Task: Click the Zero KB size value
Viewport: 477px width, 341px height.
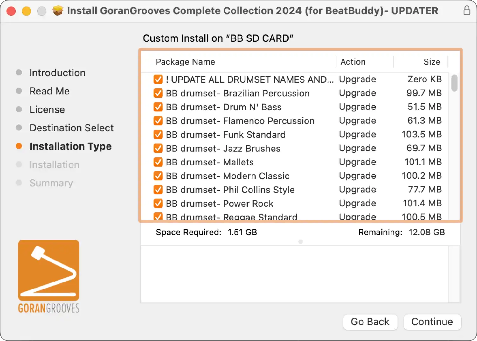Action: (x=425, y=79)
